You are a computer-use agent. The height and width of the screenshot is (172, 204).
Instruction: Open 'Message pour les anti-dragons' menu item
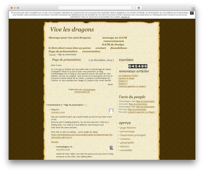pyautogui.click(x=70, y=38)
